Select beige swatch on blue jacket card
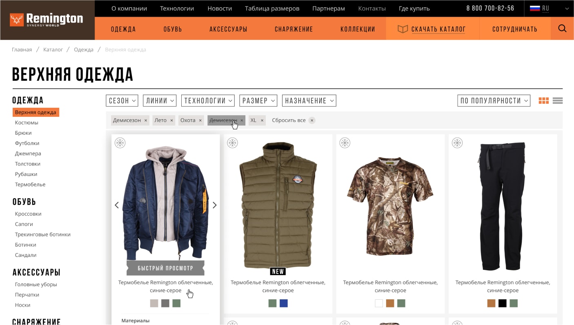 (154, 303)
